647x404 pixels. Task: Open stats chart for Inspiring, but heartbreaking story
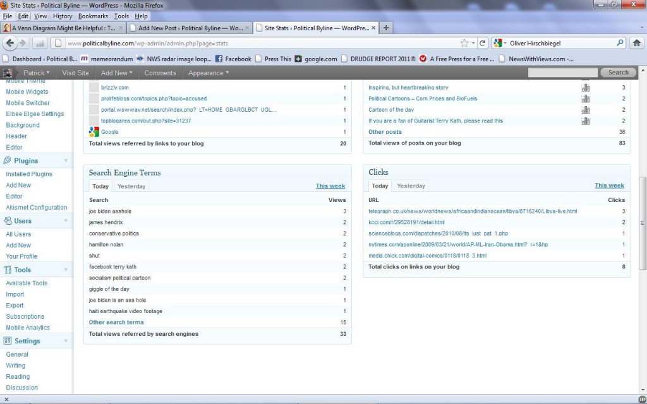tap(585, 87)
